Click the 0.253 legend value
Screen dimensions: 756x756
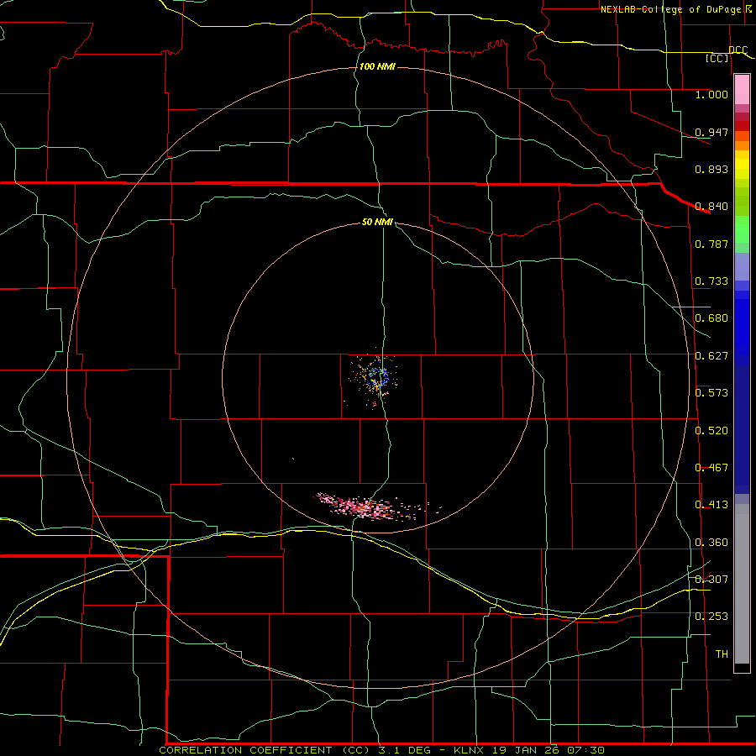point(711,617)
